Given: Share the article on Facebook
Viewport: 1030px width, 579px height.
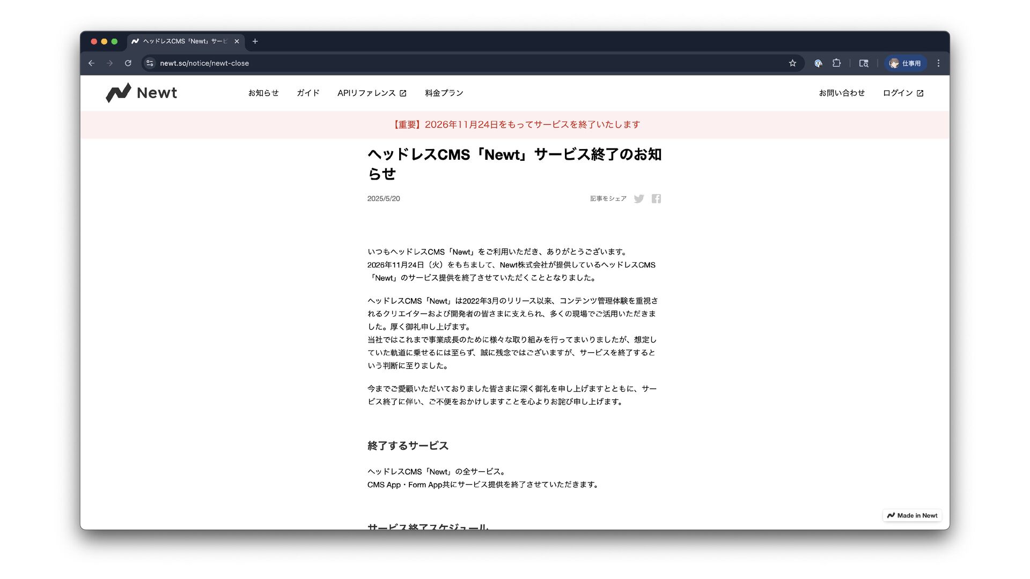Looking at the screenshot, I should point(656,199).
